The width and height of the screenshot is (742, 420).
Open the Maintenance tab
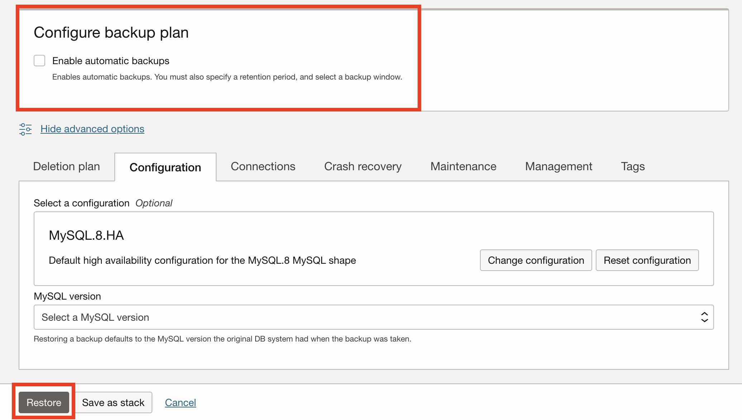463,166
